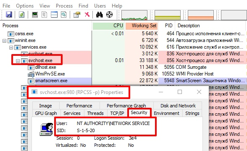Viewport: 247px width, 151px height.
Task: Open the System Information graph icon
Action: [x=35, y=15]
